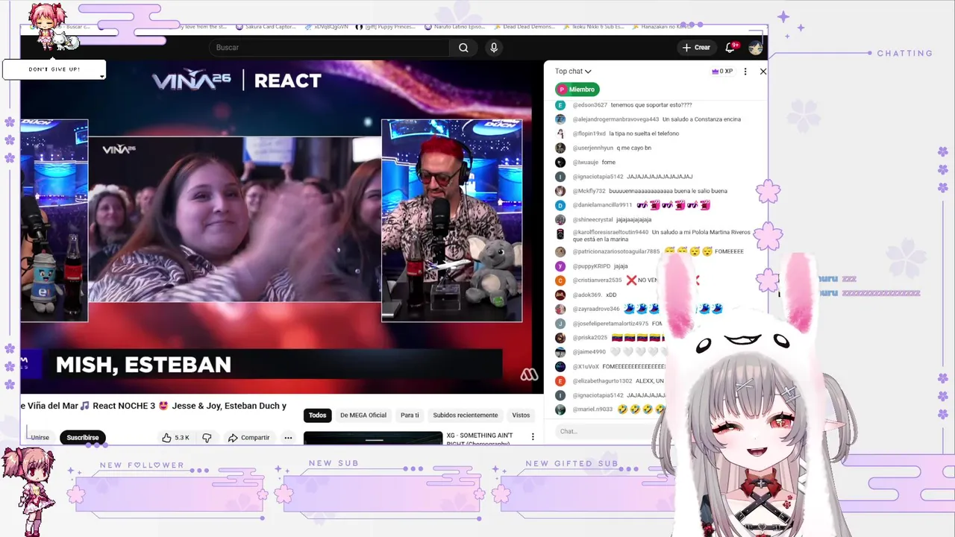The image size is (955, 537).
Task: Click @edson3627 avatar in chat
Action: [x=560, y=105]
